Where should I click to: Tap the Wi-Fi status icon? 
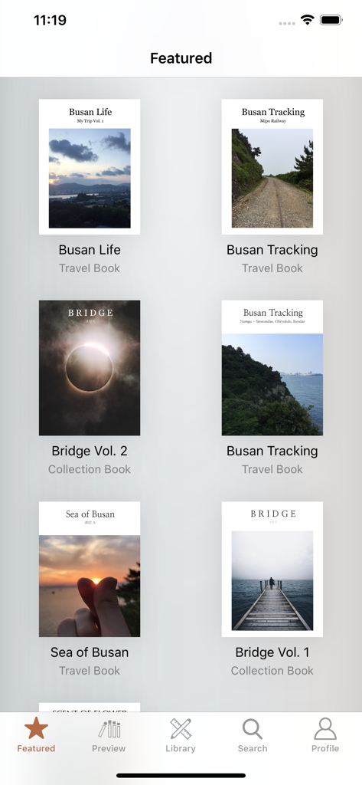pyautogui.click(x=307, y=20)
